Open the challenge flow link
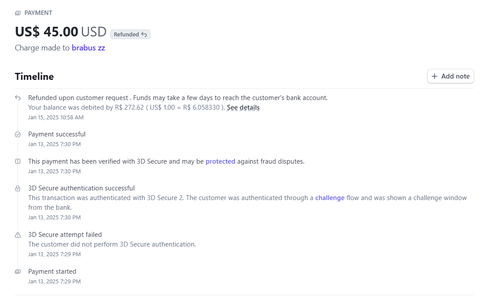 click(x=330, y=198)
